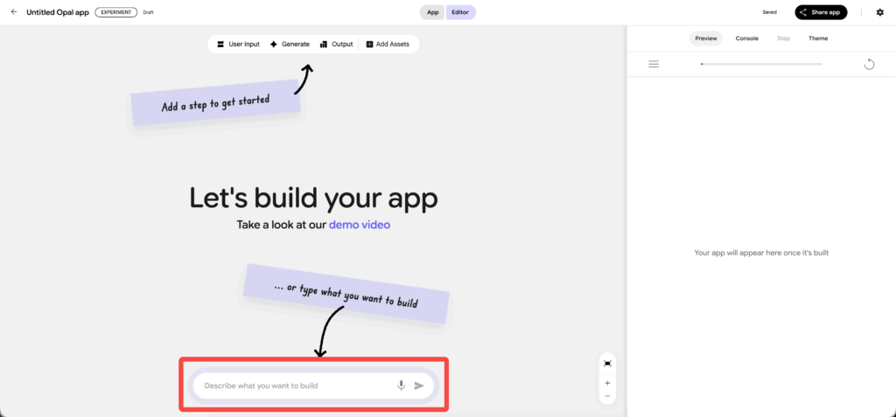Open the settings gear icon
Image resolution: width=896 pixels, height=417 pixels.
[x=879, y=12]
